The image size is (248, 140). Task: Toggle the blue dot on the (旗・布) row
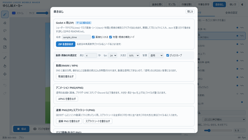coord(237,28)
